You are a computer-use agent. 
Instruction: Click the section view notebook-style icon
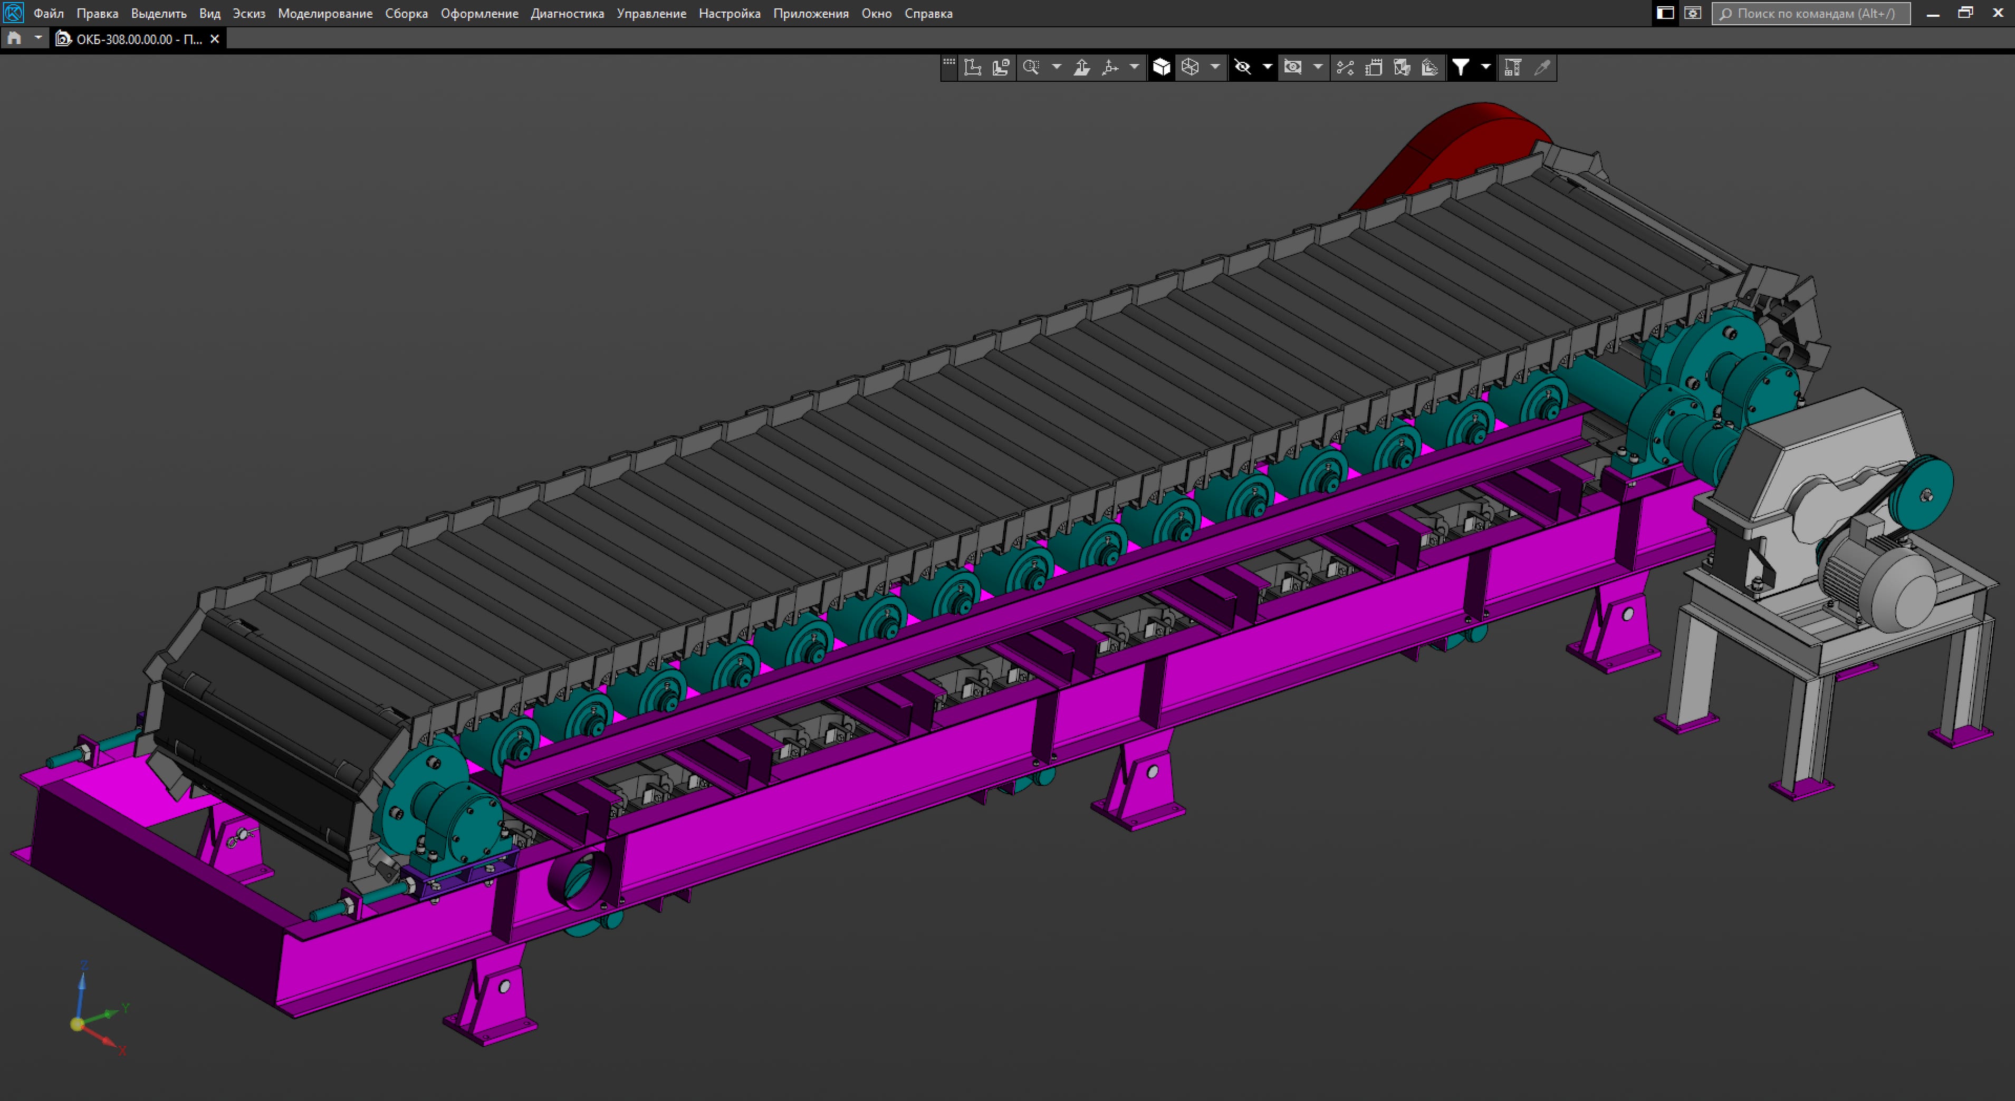pos(1373,67)
